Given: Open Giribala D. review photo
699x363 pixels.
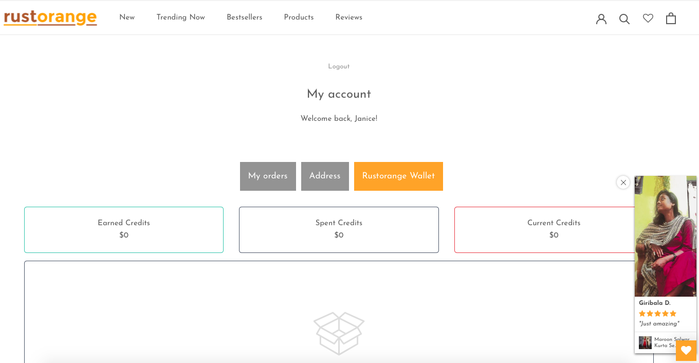Looking at the screenshot, I should (x=666, y=236).
